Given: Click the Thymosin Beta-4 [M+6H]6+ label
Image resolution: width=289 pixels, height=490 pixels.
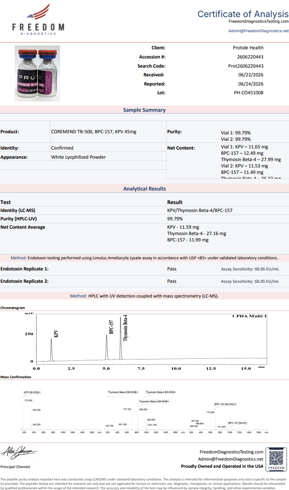Looking at the screenshot, I should point(154,401).
